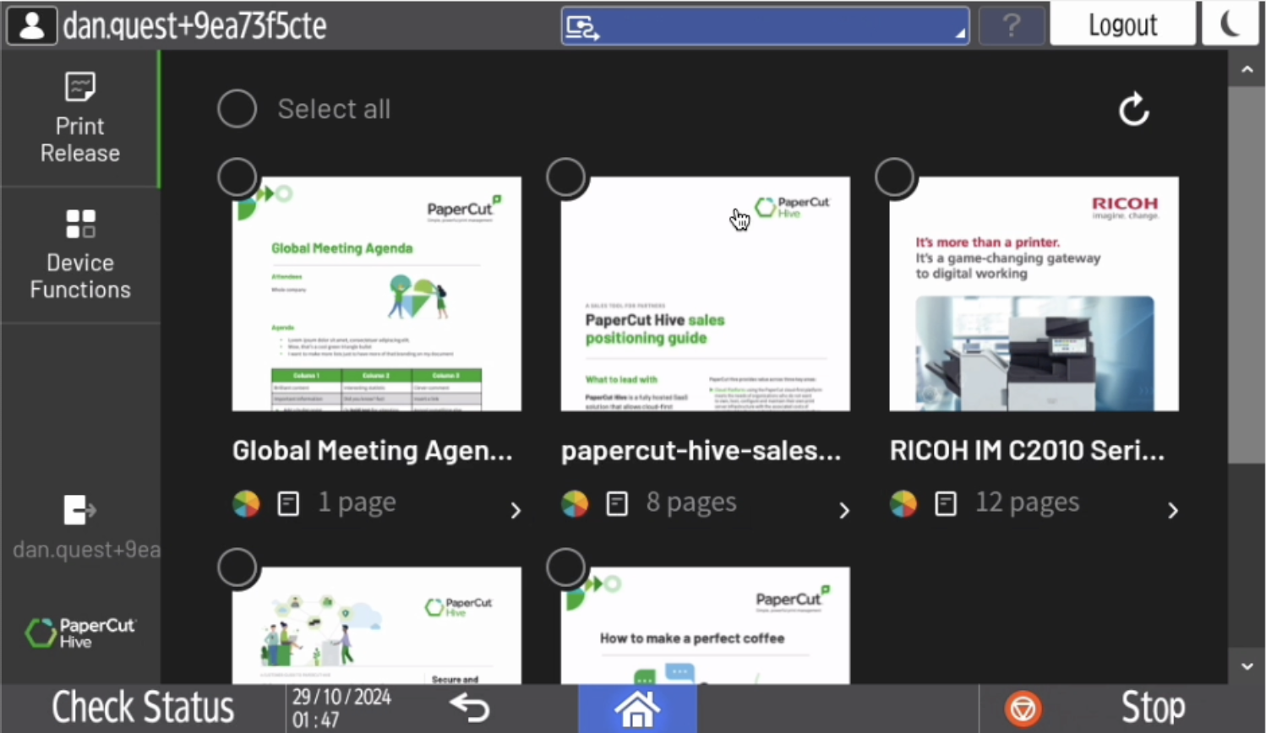Click the date and time display
The height and width of the screenshot is (733, 1266).
(341, 709)
